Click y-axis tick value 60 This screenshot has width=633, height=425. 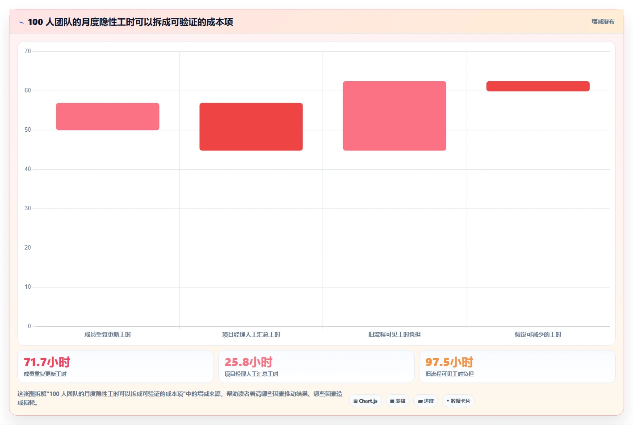click(x=28, y=91)
